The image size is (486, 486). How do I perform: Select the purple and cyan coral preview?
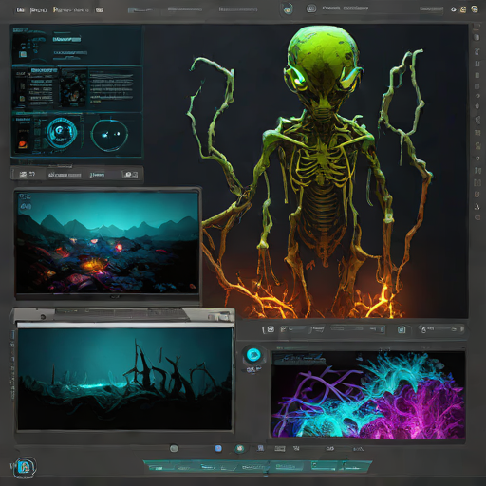368,394
